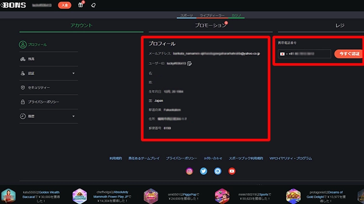Click the country value Japan text

[159, 101]
